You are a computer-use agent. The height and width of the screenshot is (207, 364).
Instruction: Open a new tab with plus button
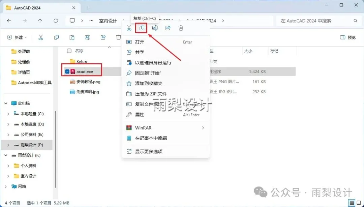88,8
